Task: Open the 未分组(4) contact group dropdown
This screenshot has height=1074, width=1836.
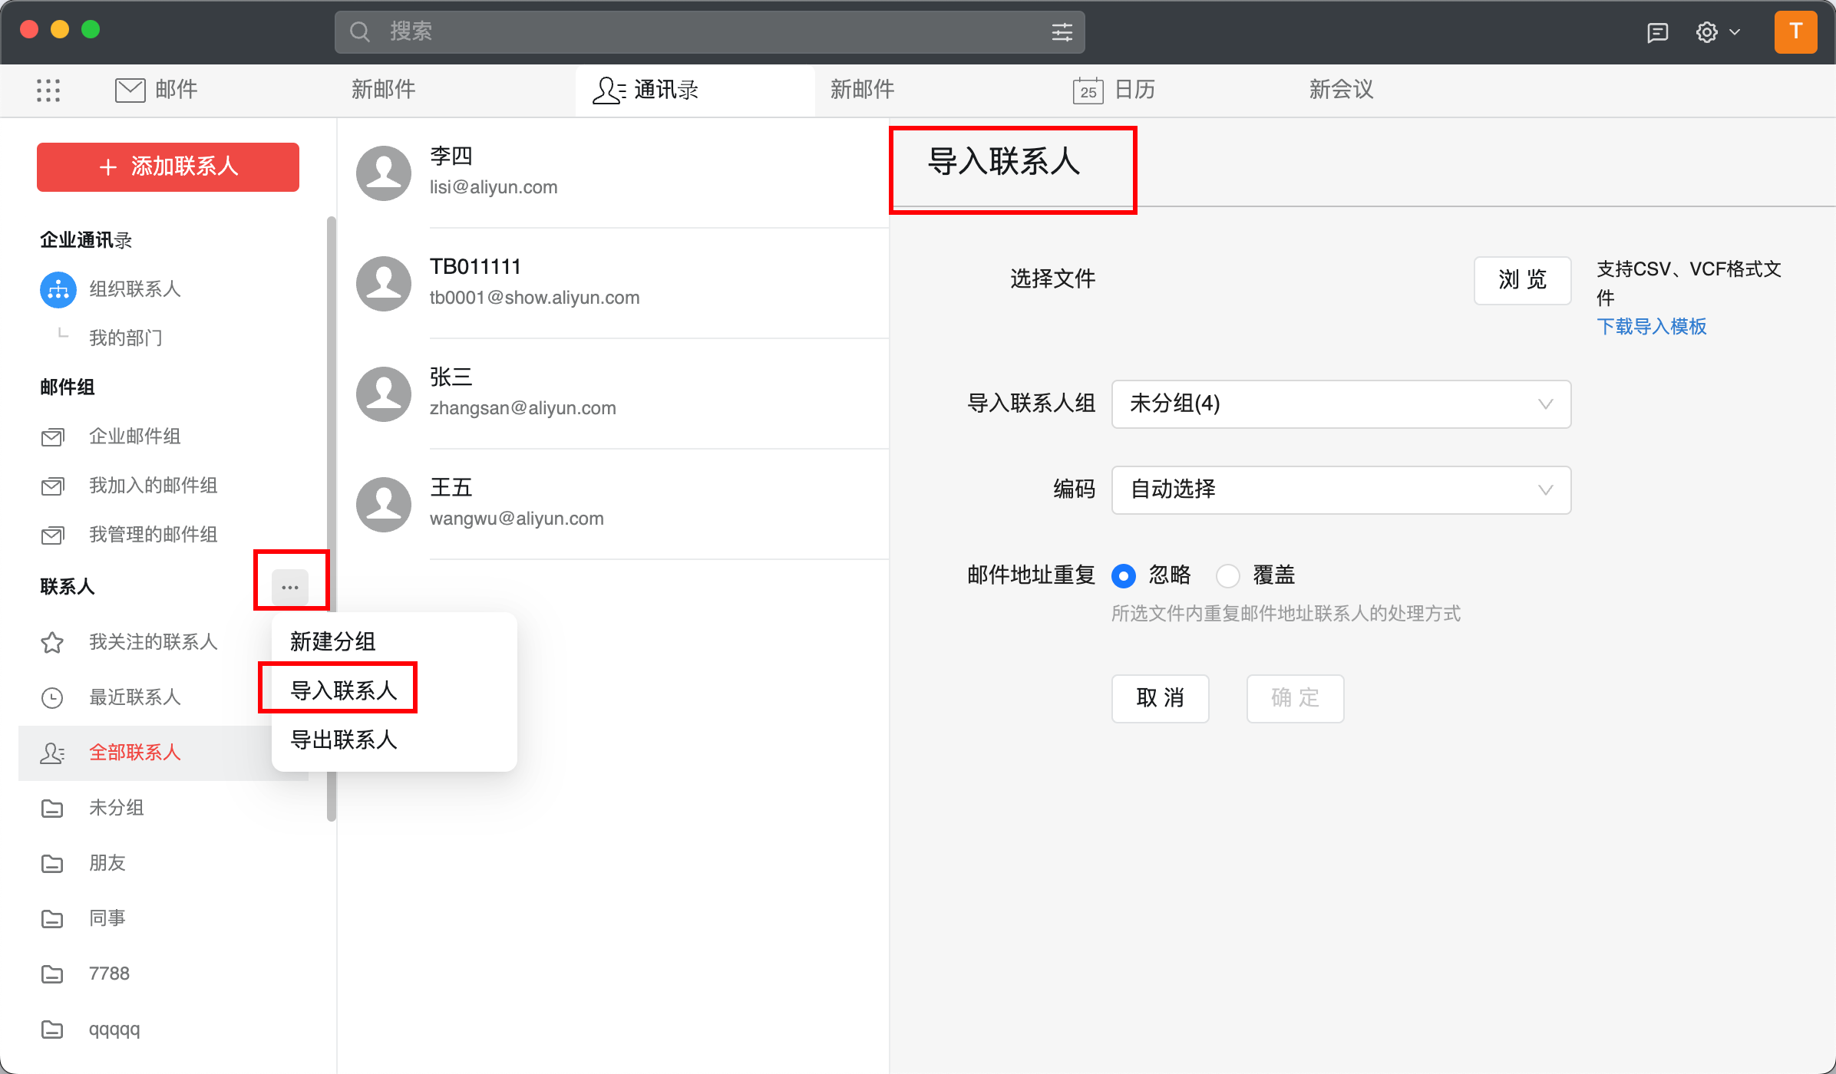Action: (1340, 404)
